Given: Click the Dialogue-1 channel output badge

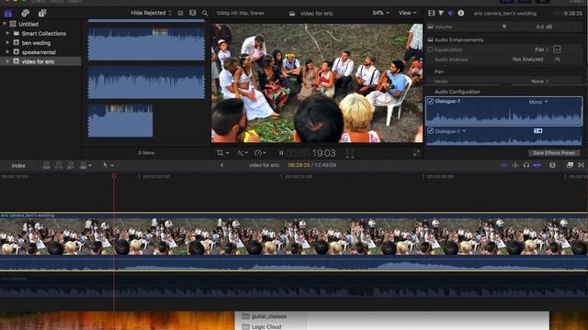Looking at the screenshot, I should 537,130.
